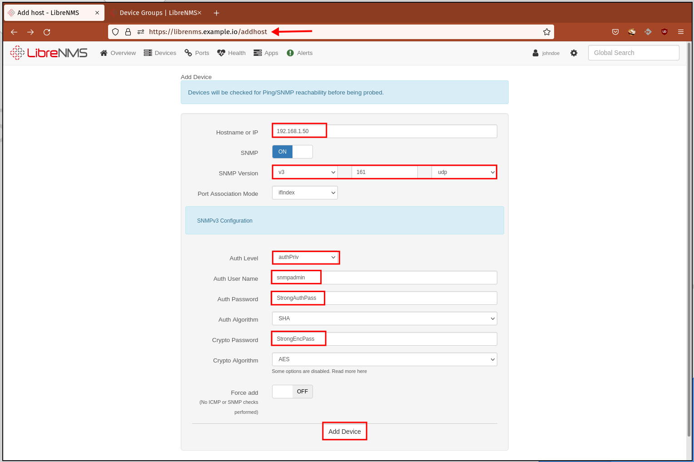Image resolution: width=694 pixels, height=462 pixels.
Task: Click the Add Device button
Action: tap(345, 432)
